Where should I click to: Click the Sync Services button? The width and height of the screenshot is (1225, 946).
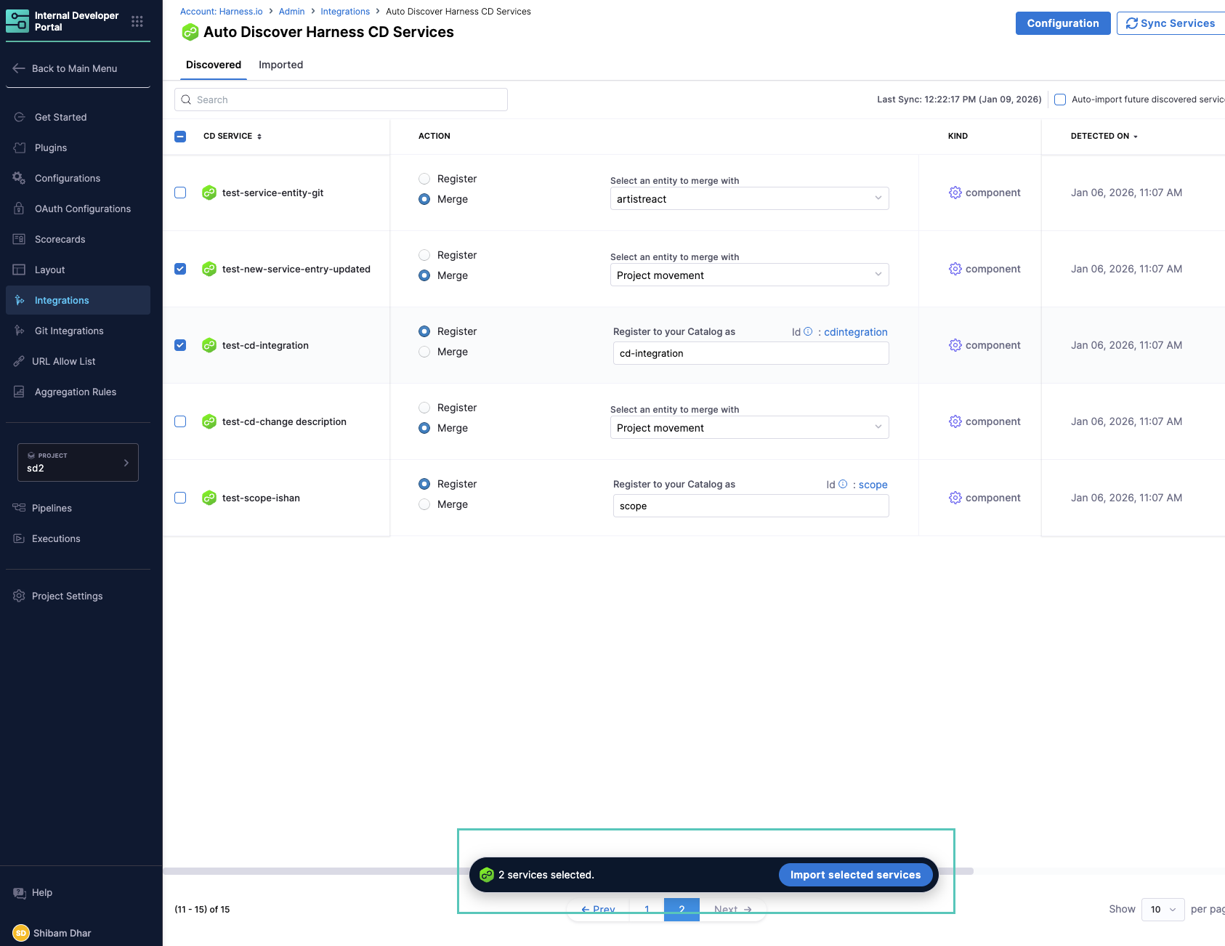[1170, 23]
